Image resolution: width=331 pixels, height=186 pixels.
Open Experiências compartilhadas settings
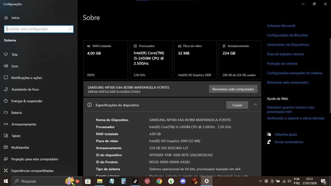[32, 171]
